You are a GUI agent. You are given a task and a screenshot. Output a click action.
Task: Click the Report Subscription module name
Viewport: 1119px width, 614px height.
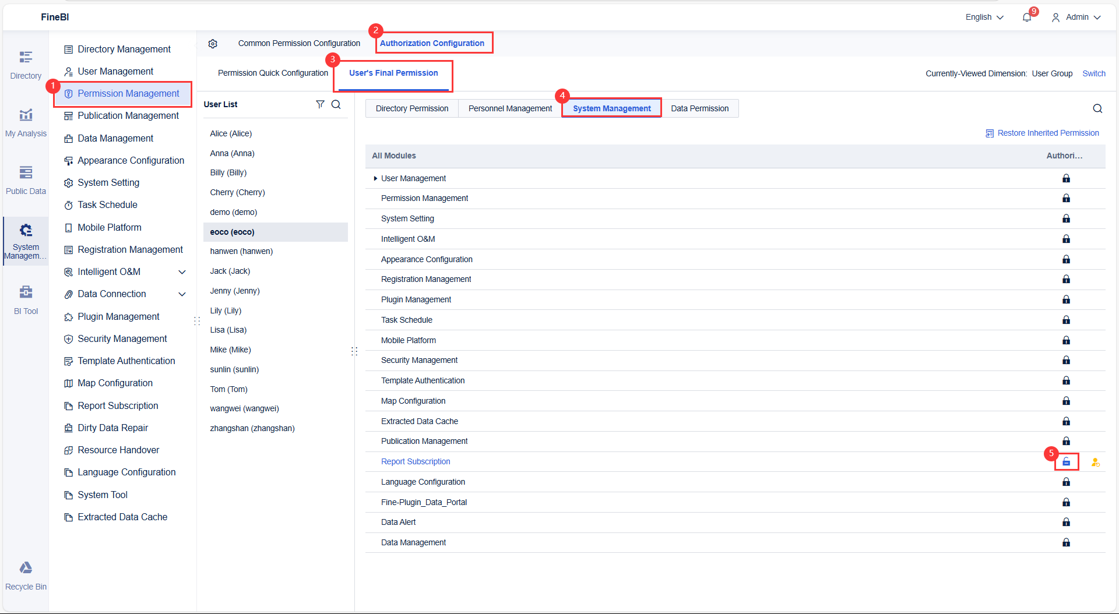click(416, 462)
